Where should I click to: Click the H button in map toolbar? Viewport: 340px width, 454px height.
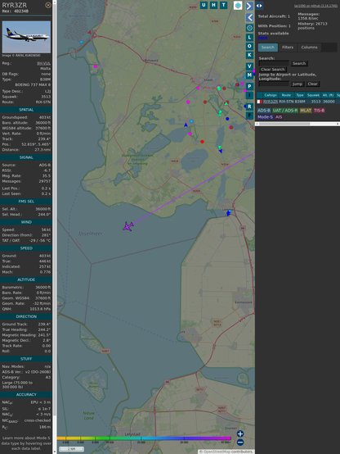click(x=214, y=5)
